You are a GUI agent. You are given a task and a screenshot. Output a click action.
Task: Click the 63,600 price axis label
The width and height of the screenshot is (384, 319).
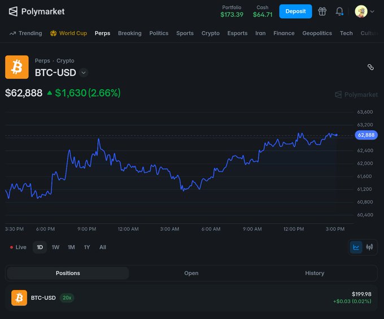point(365,112)
